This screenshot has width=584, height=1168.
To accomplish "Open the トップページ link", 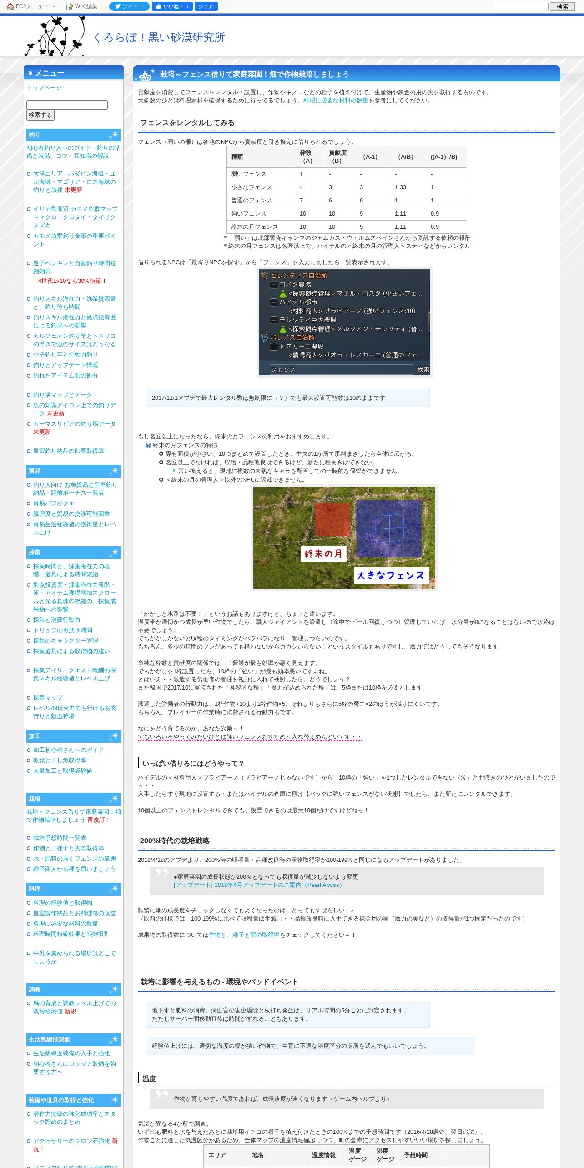I will 44,88.
